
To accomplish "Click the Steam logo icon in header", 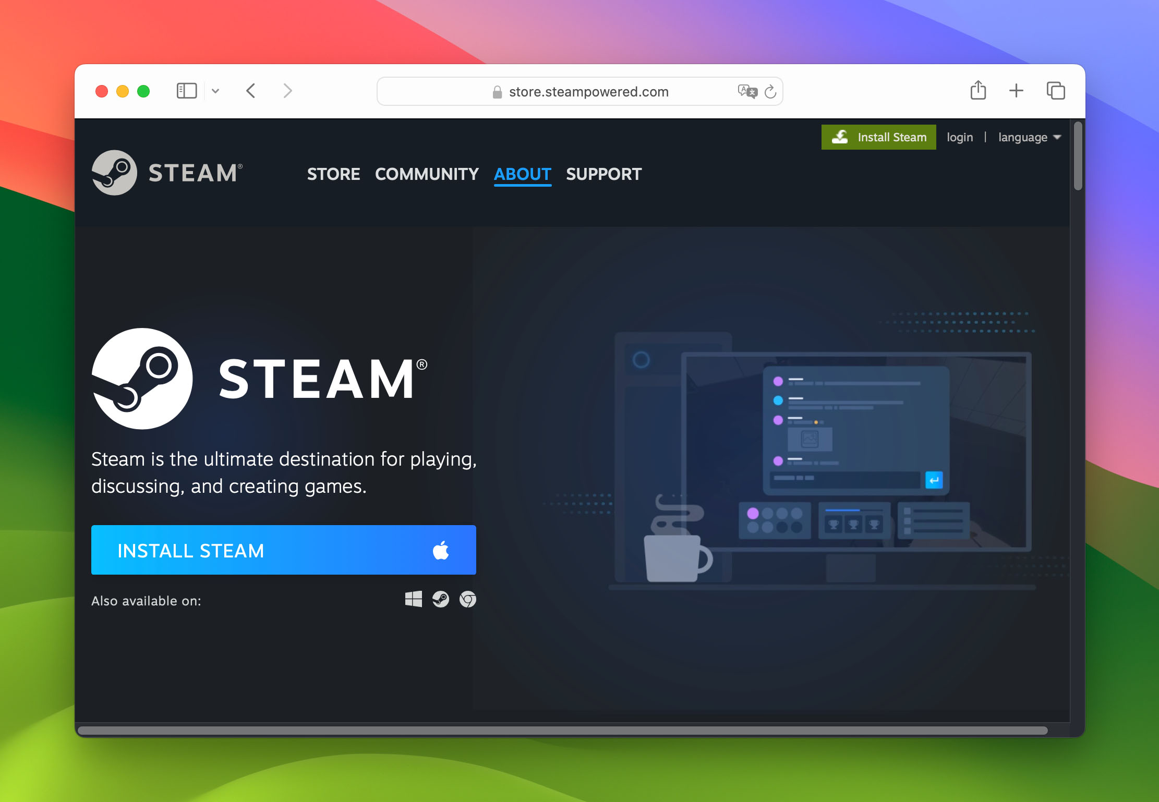I will (x=114, y=174).
